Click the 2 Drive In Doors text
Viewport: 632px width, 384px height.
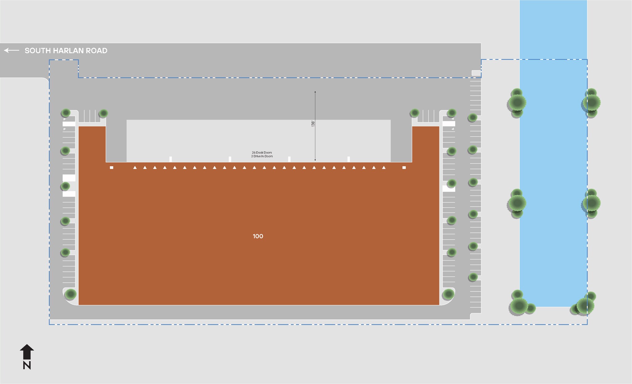262,156
